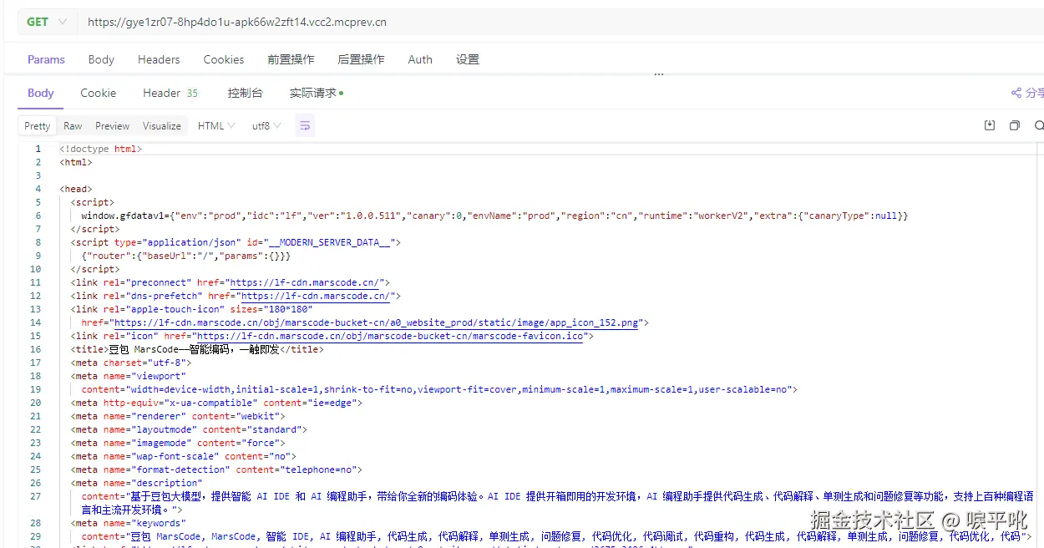Image resolution: width=1044 pixels, height=548 pixels.
Task: Select the Pretty formatting option
Action: [x=37, y=125]
